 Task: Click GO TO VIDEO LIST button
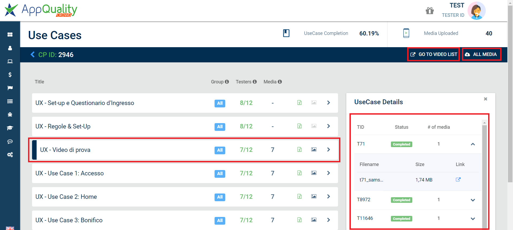point(433,54)
